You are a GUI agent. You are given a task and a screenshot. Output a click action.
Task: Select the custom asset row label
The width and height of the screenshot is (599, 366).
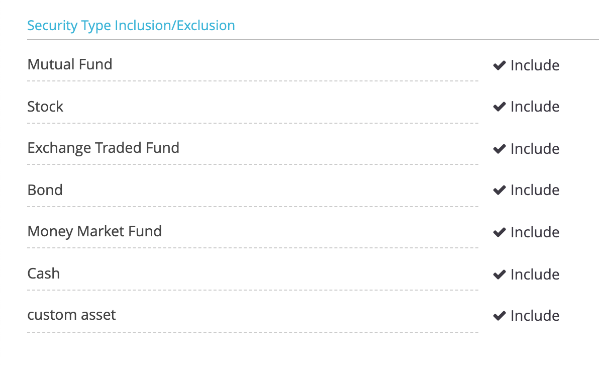[x=71, y=315]
